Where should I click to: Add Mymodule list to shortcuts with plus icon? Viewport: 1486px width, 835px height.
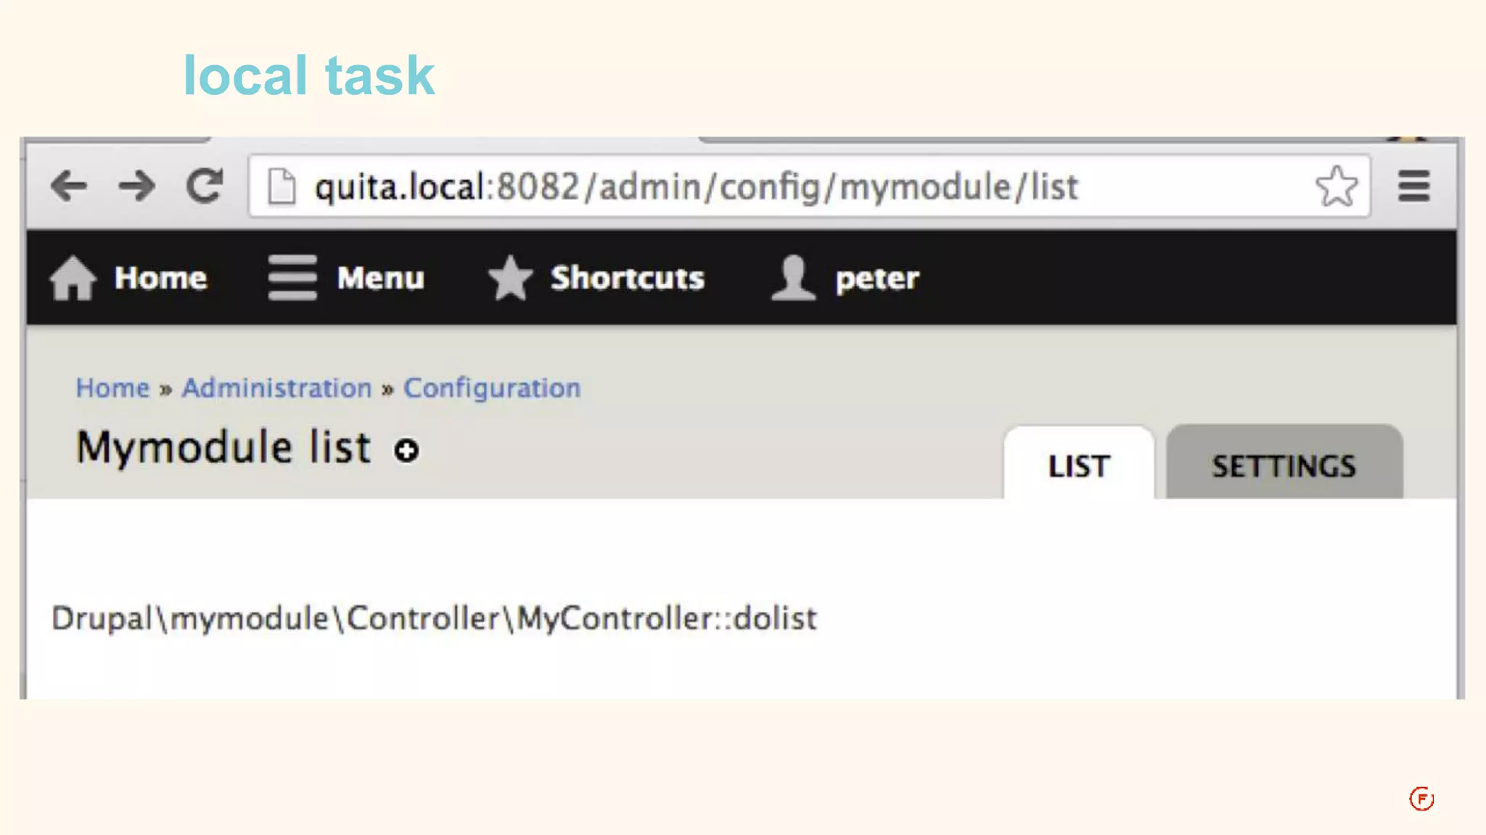click(406, 450)
